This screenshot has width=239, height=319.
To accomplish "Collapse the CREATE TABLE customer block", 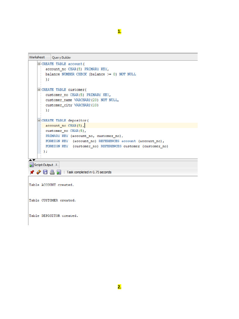I will tap(39, 90).
